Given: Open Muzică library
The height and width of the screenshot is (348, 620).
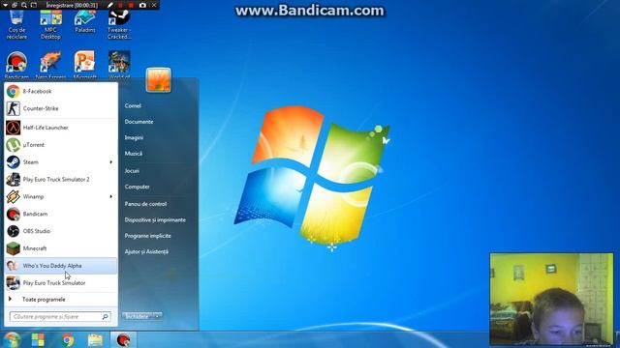Looking at the screenshot, I should (x=134, y=154).
